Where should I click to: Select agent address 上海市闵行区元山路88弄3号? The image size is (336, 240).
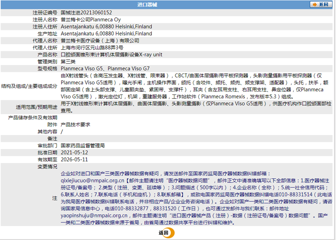click(92, 47)
